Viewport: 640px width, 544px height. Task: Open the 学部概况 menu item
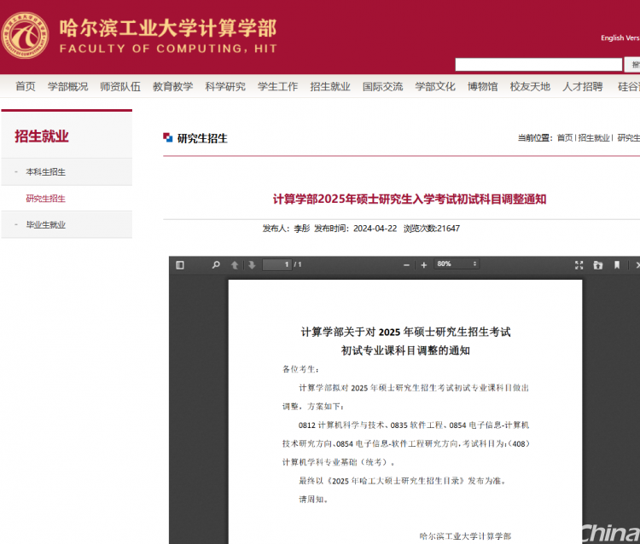(67, 86)
